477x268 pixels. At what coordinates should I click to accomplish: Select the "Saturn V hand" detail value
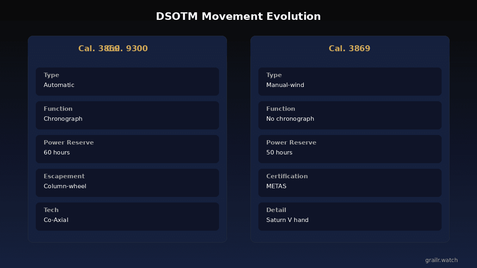(x=287, y=220)
